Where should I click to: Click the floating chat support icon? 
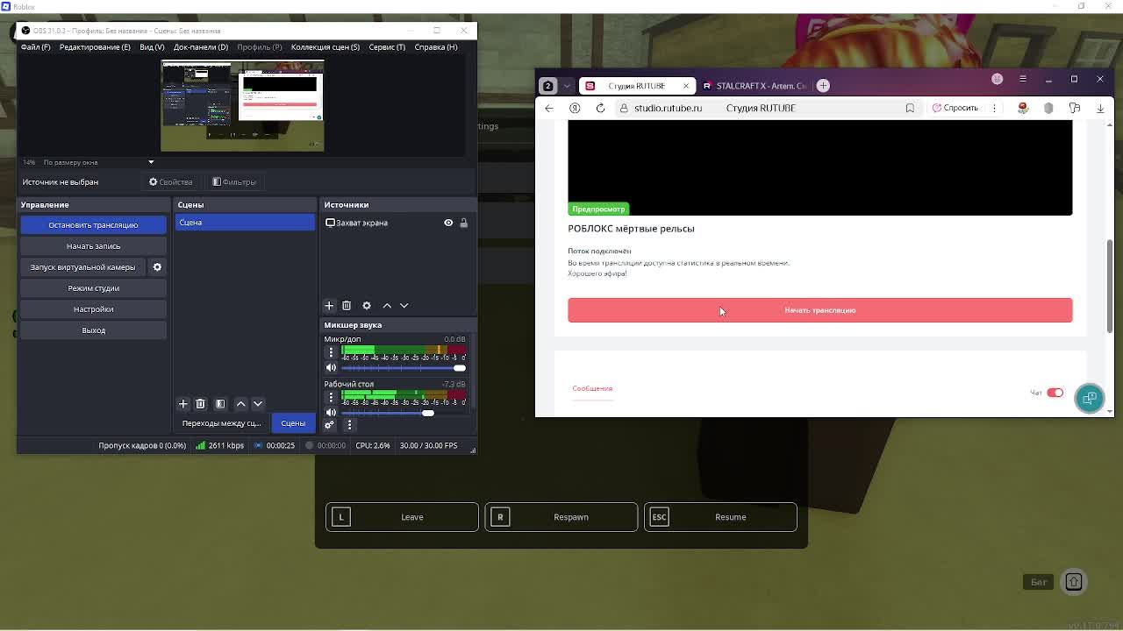click(x=1090, y=399)
